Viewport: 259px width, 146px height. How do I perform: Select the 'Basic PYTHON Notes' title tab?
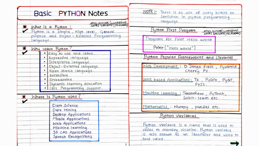click(x=71, y=13)
